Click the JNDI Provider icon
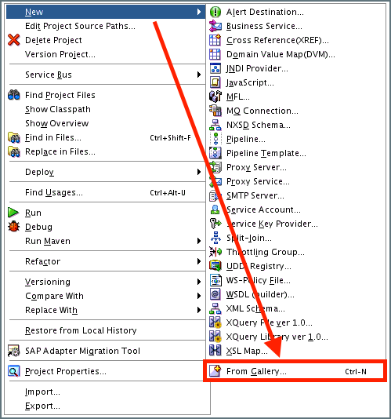 coord(215,68)
